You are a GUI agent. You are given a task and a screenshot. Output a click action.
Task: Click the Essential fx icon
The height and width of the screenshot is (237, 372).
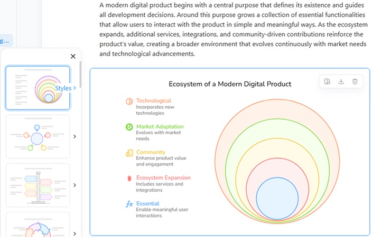pos(129,204)
